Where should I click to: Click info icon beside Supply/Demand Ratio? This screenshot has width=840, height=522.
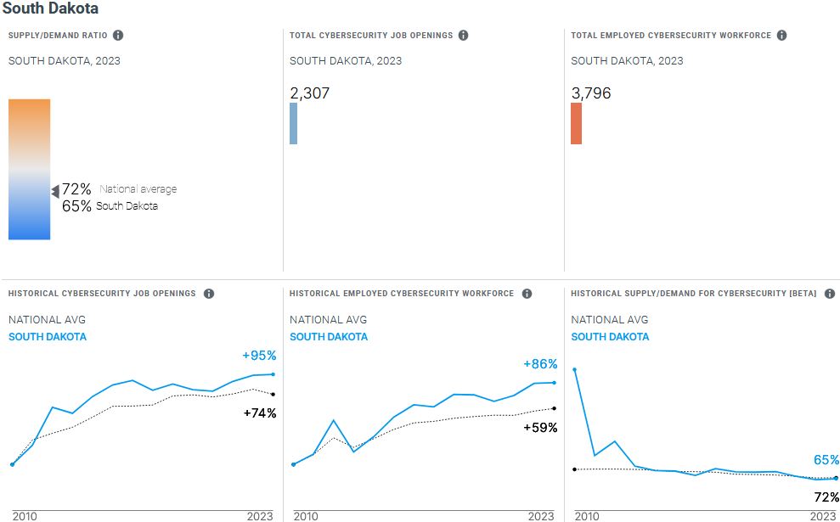pyautogui.click(x=118, y=36)
